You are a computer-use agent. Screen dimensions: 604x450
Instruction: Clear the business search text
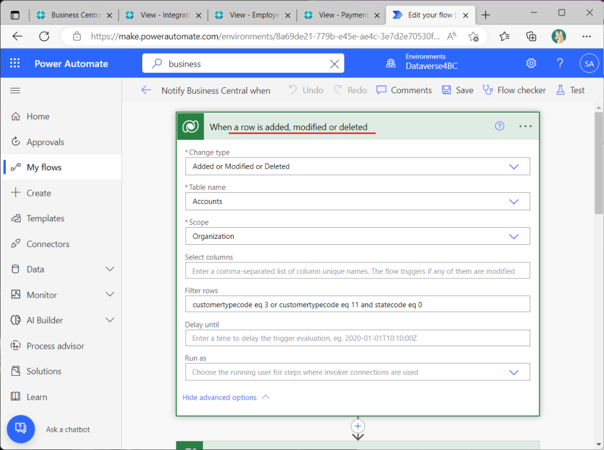pyautogui.click(x=334, y=64)
